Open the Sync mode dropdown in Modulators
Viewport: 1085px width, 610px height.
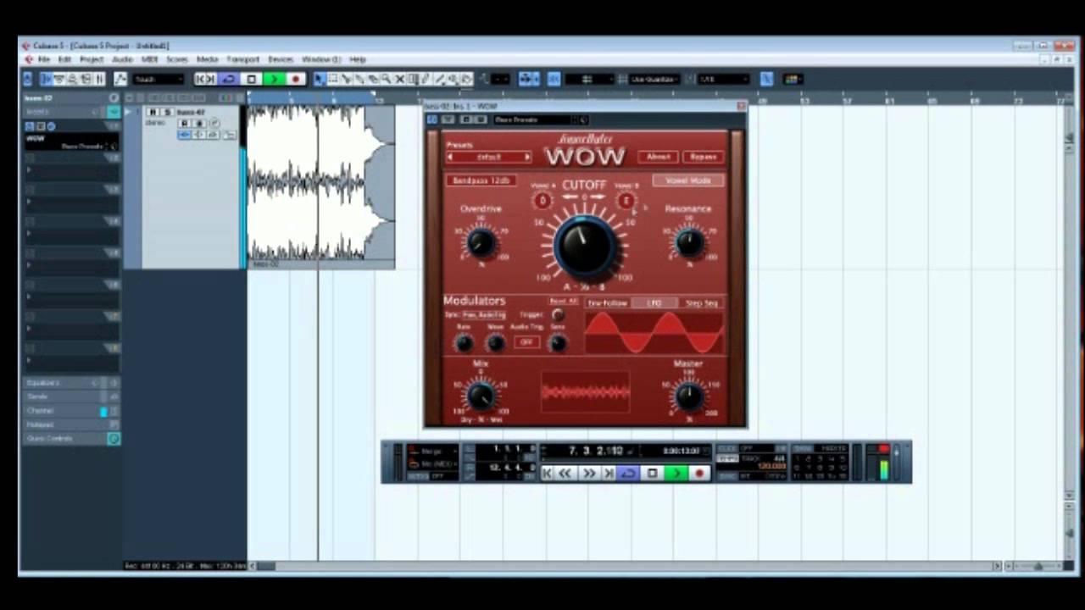tap(485, 315)
